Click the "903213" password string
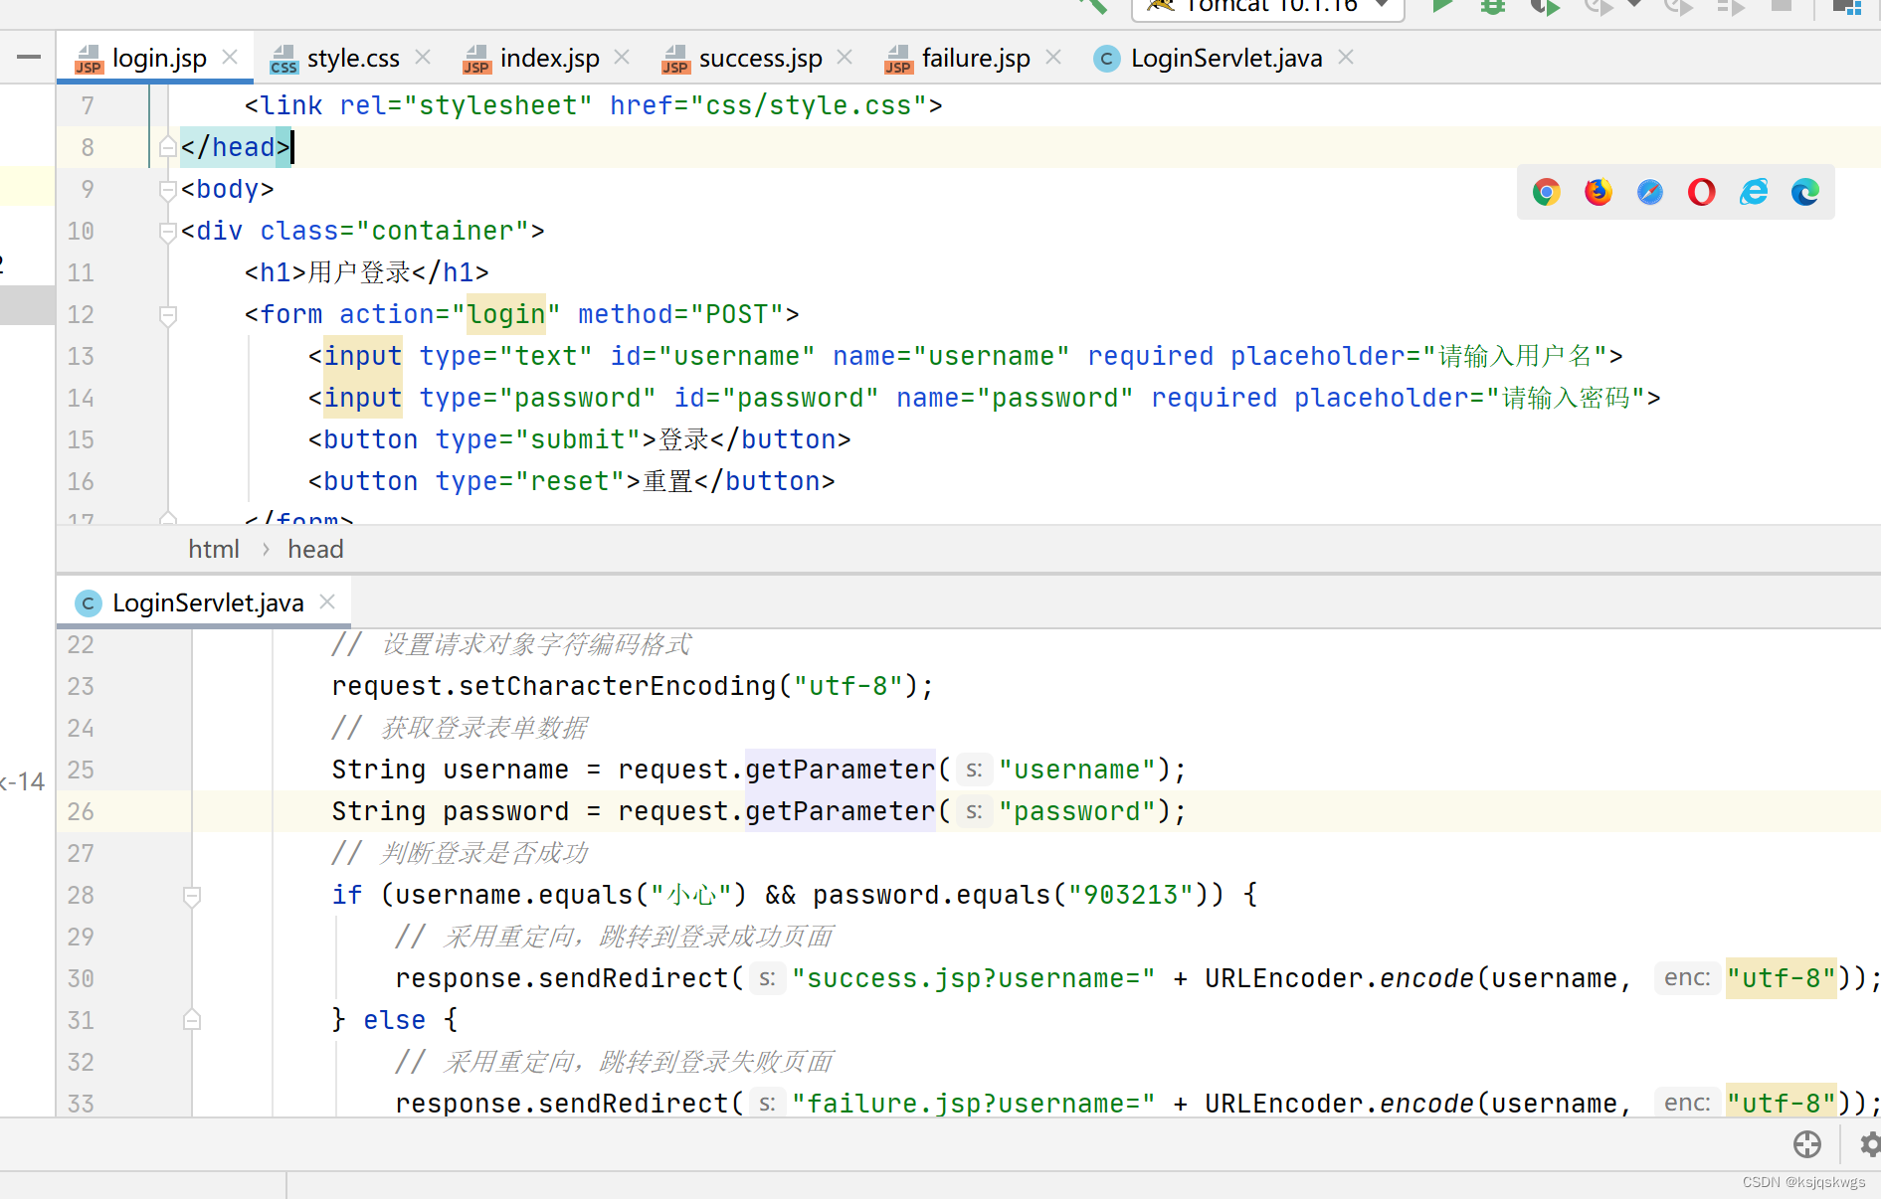 [x=1131, y=895]
